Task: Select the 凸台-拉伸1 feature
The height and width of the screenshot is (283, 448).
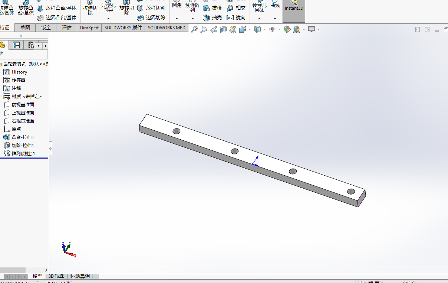Action: coord(19,137)
